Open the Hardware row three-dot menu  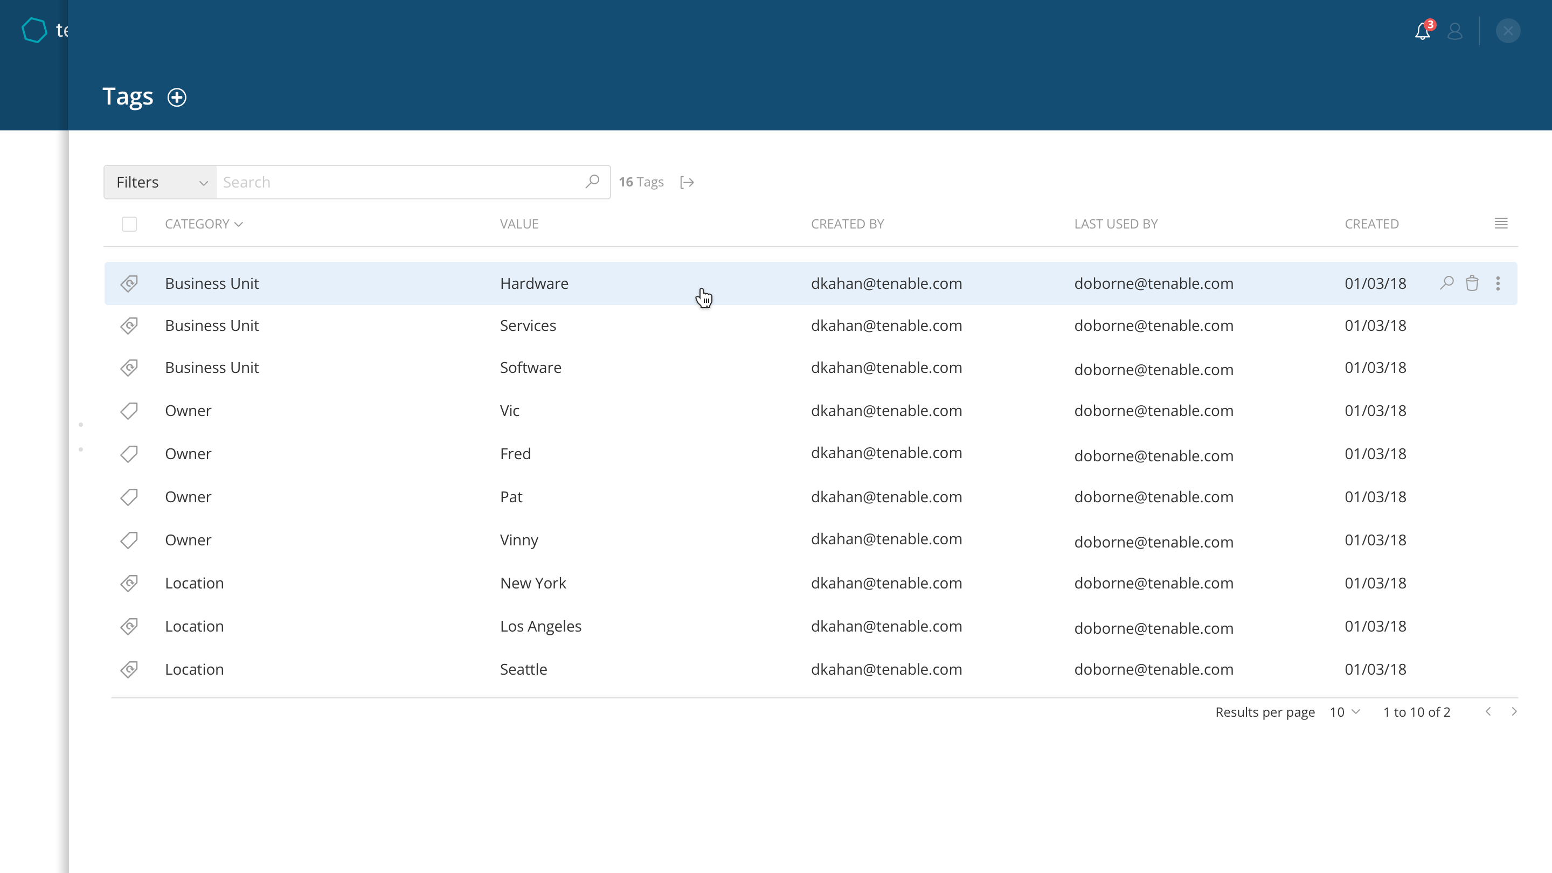[1498, 283]
